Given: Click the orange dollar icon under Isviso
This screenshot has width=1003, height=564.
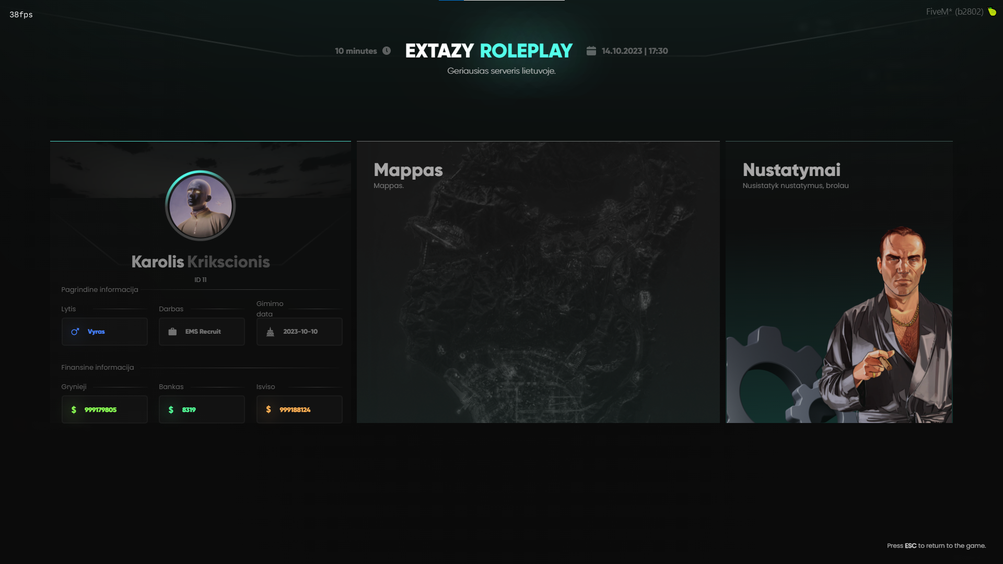Looking at the screenshot, I should click(x=269, y=409).
